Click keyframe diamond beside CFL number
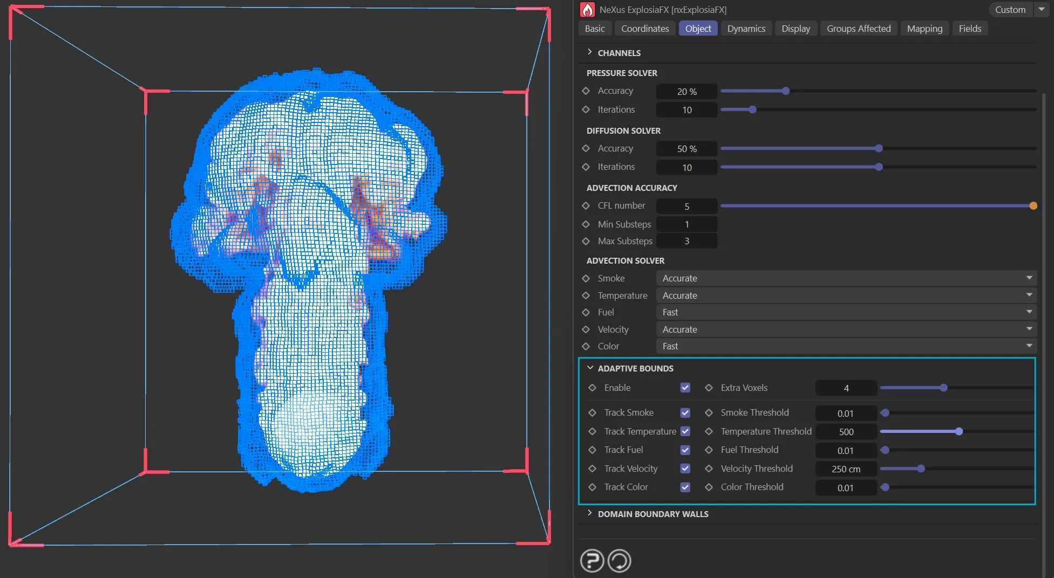The image size is (1054, 578). pyautogui.click(x=586, y=206)
